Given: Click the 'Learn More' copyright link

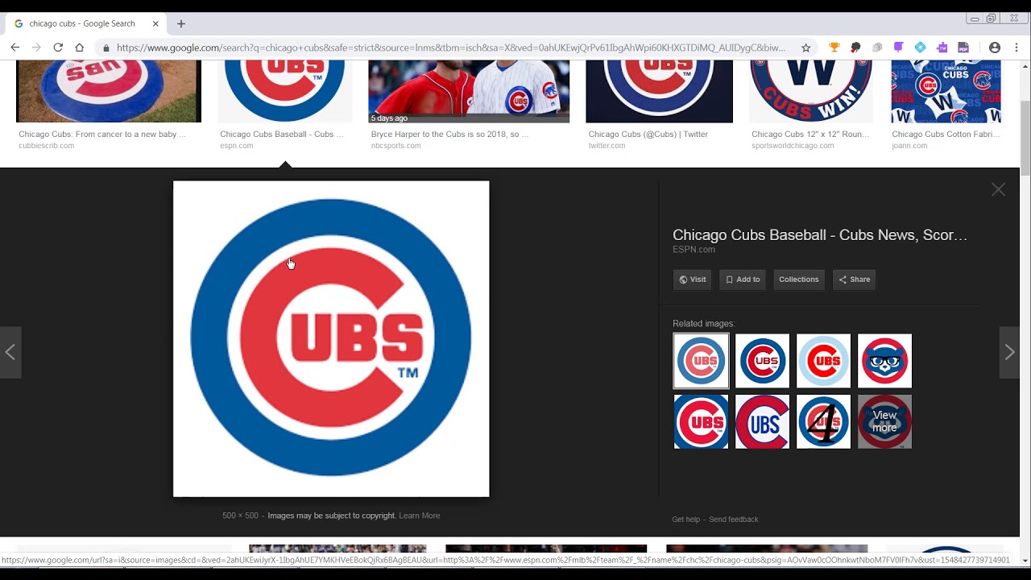Looking at the screenshot, I should [x=420, y=516].
